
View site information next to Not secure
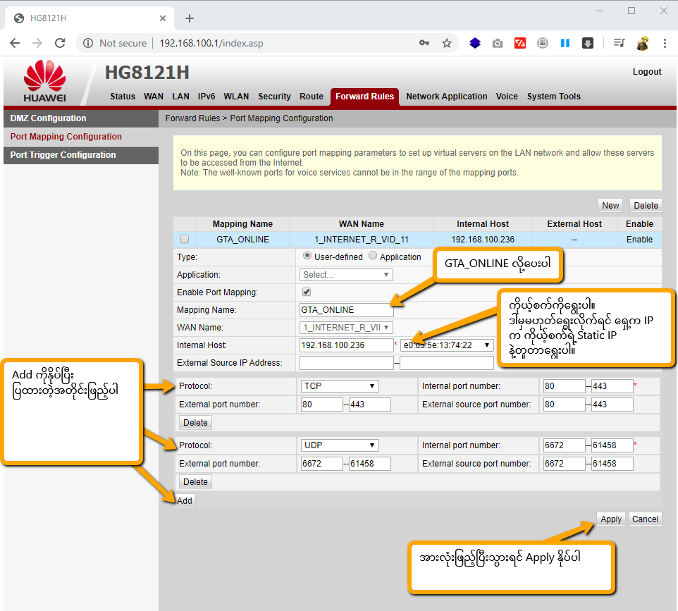88,43
